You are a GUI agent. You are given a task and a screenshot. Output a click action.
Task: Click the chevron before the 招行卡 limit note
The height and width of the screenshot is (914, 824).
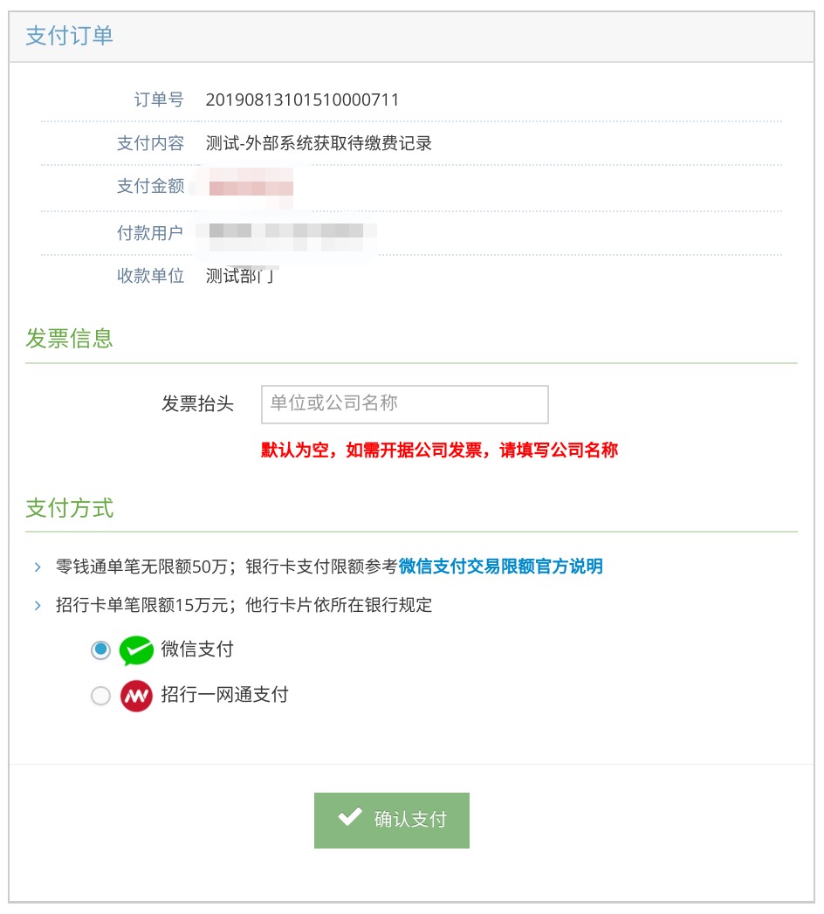[x=38, y=605]
